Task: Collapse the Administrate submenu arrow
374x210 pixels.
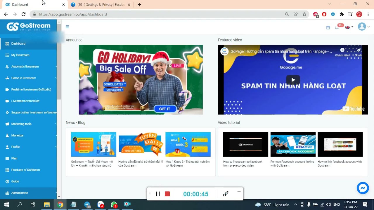Action: (x=56, y=193)
